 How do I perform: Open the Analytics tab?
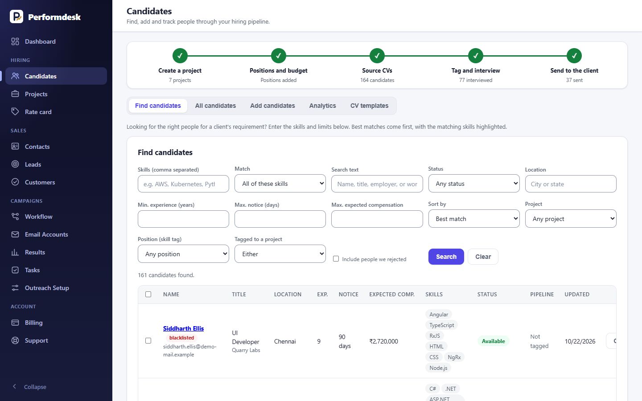(322, 106)
